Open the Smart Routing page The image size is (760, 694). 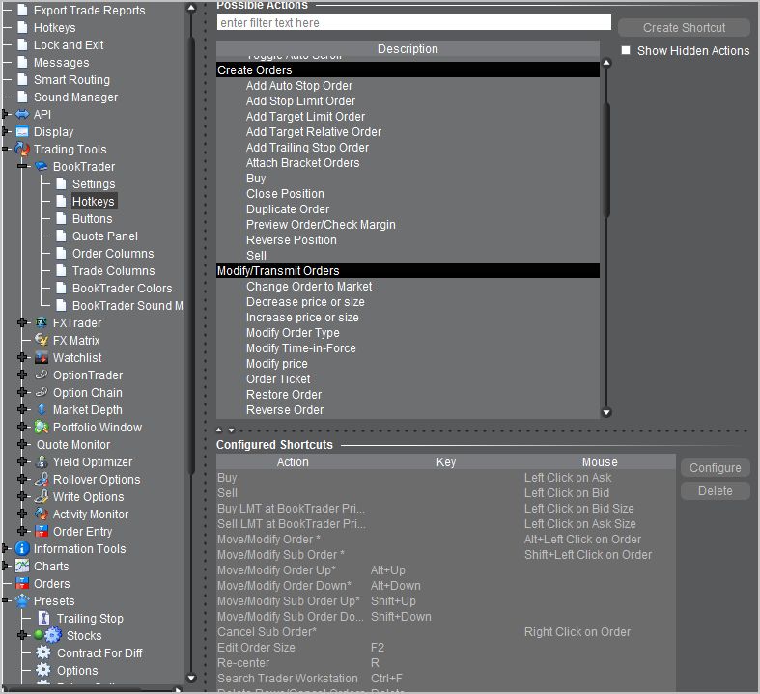pyautogui.click(x=71, y=80)
